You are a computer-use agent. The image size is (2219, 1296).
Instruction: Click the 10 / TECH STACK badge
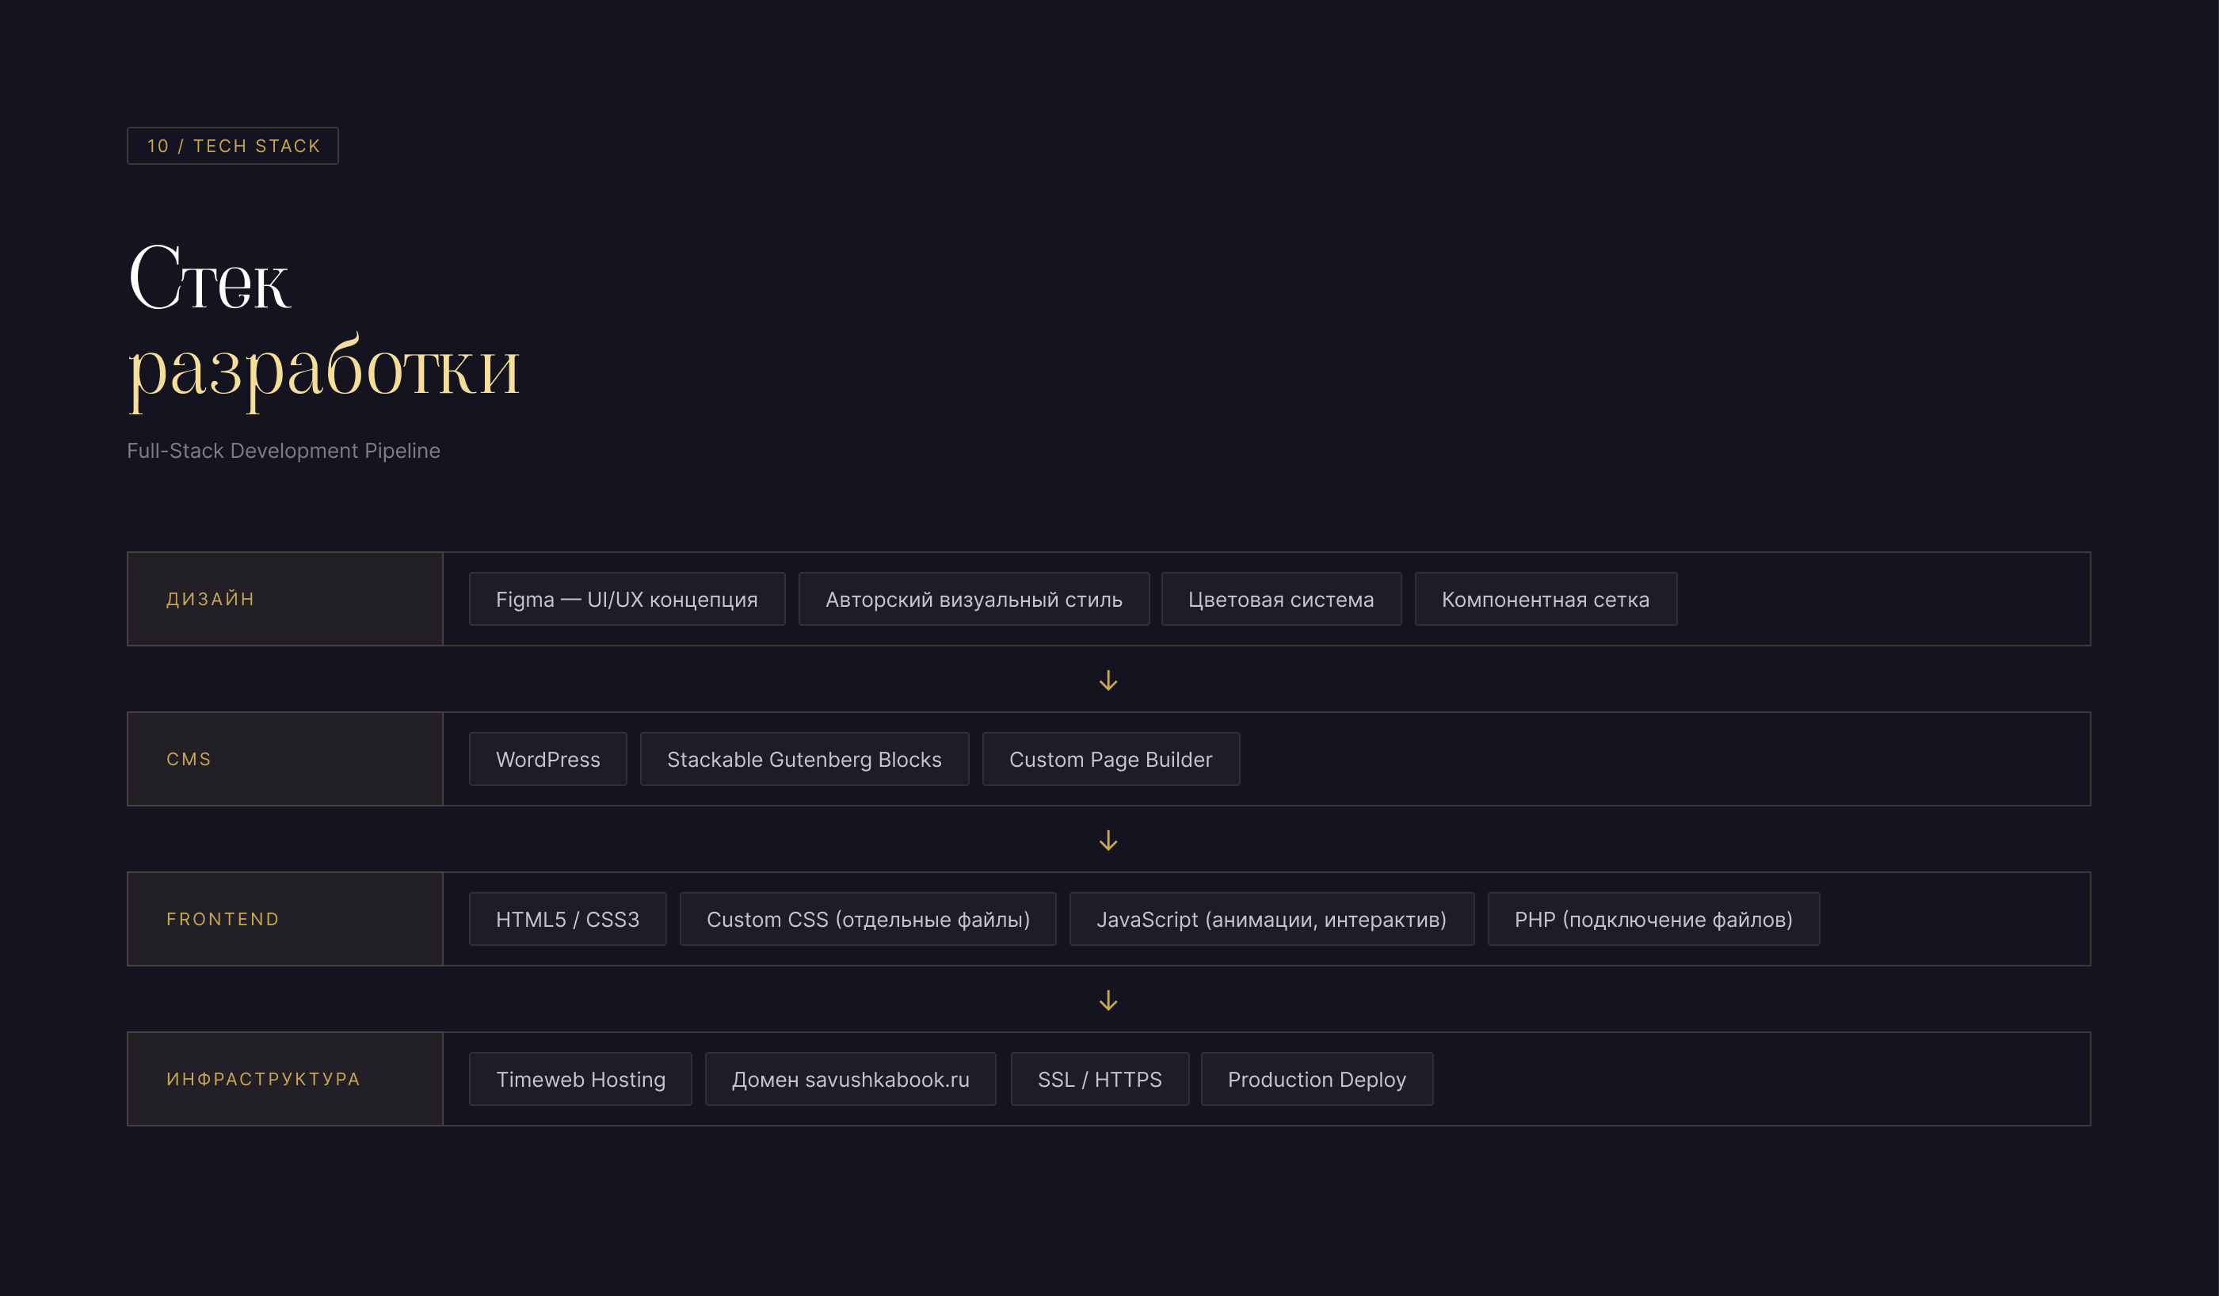coord(232,146)
